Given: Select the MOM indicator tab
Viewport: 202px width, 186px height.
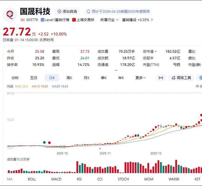Looking at the screenshot, I should [149, 179].
